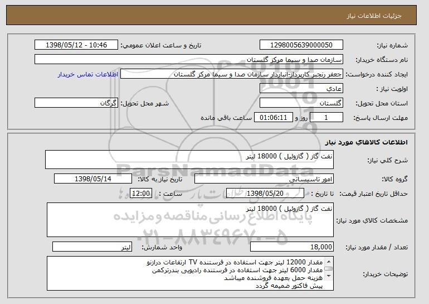Image resolution: width=429 pixels, height=304 pixels.
Task: Click the label تاریخ و ساعت اعلان عمومی
Action: pos(161,46)
